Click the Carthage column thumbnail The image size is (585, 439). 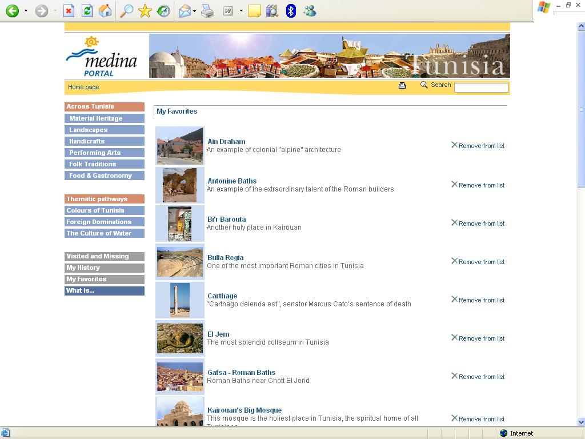(180, 300)
